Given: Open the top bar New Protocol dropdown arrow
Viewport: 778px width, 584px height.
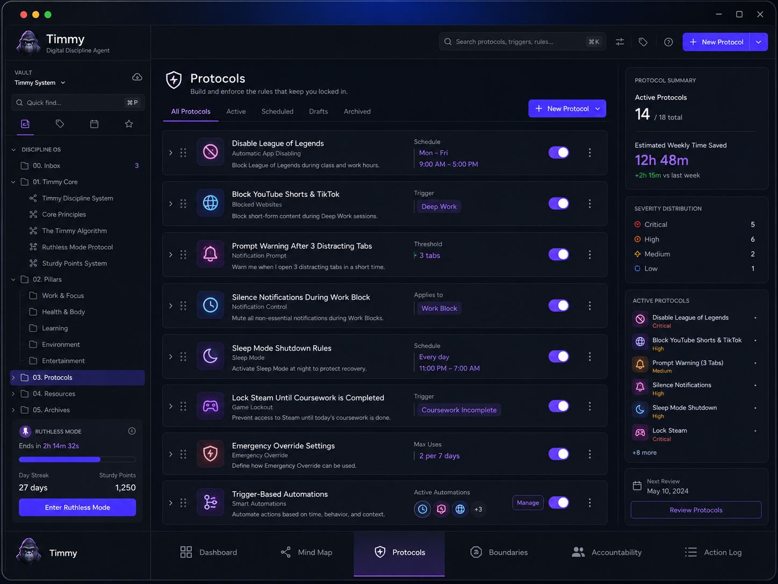Looking at the screenshot, I should (x=758, y=42).
